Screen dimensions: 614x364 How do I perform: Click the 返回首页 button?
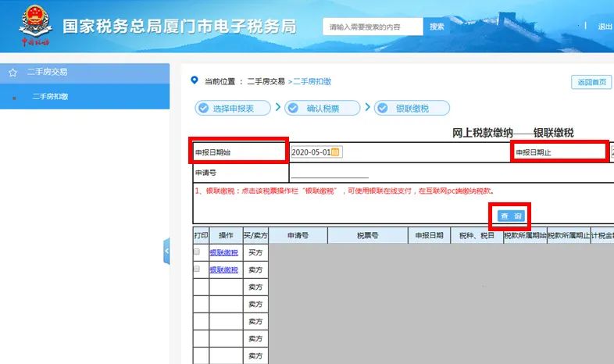click(x=591, y=82)
